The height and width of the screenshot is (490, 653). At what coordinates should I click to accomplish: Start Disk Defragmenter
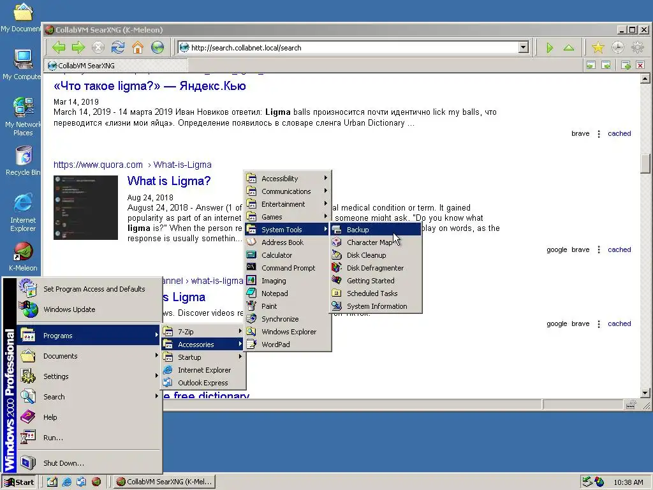376,268
